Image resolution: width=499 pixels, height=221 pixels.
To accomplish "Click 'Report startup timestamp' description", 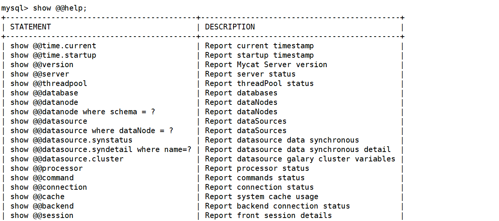I will [x=260, y=55].
